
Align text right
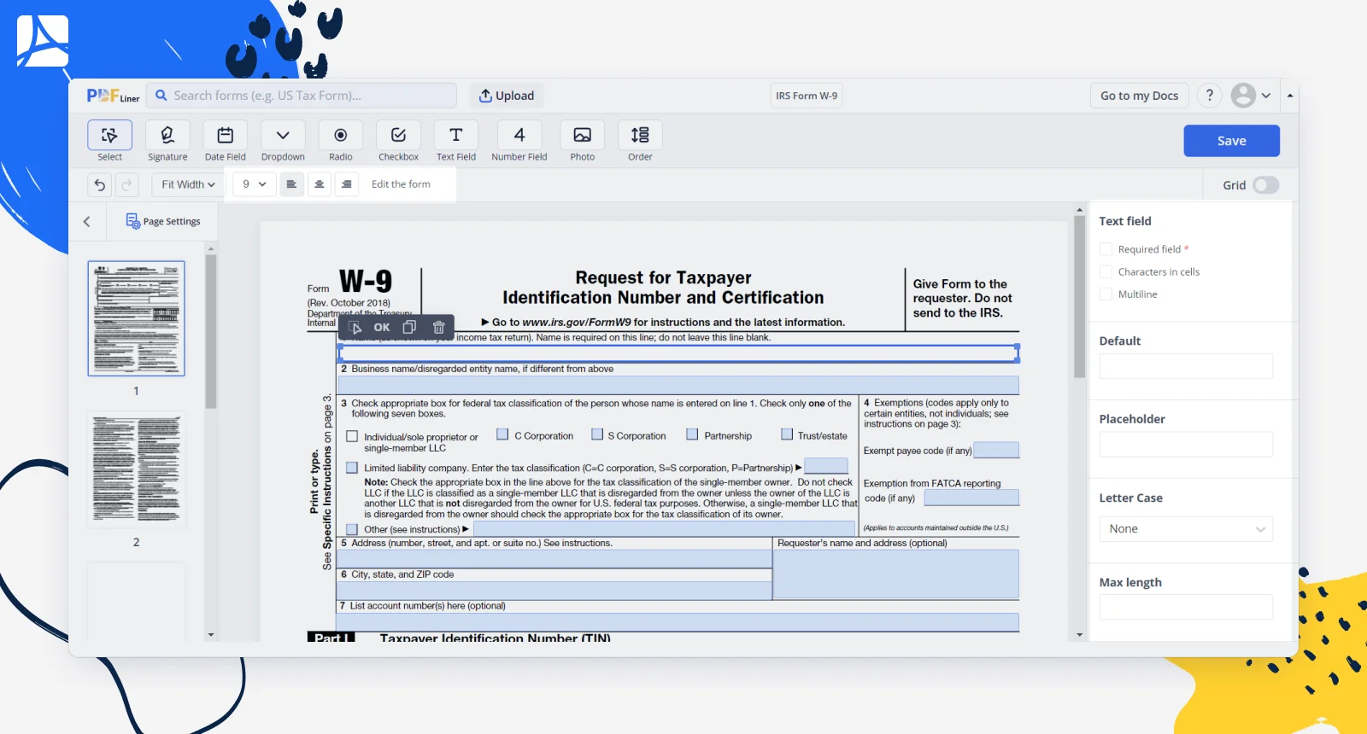347,184
